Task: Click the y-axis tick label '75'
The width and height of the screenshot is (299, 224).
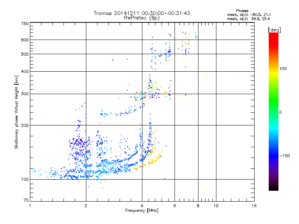Action: 26,200
